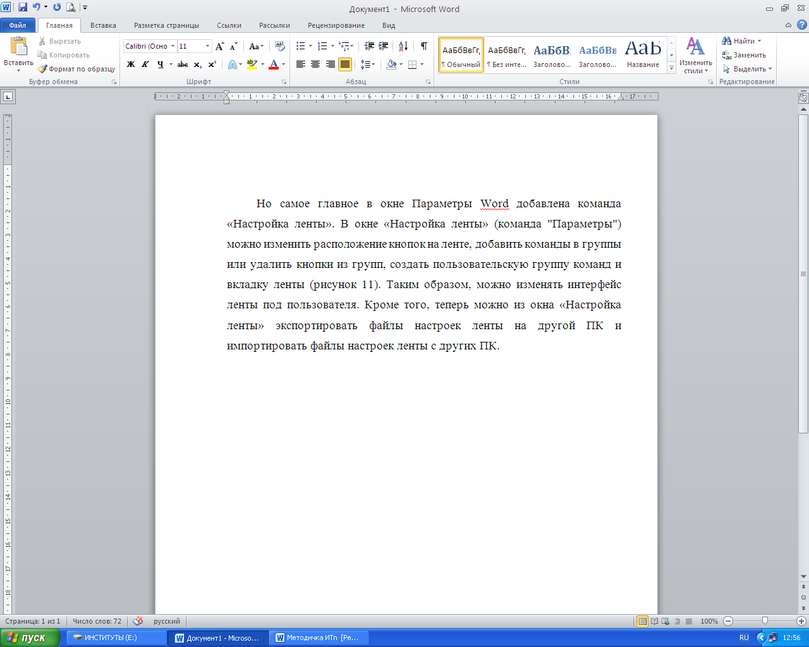Viewport: 809px width, 647px height.
Task: Open the Windows Пуск start button
Action: [28, 638]
